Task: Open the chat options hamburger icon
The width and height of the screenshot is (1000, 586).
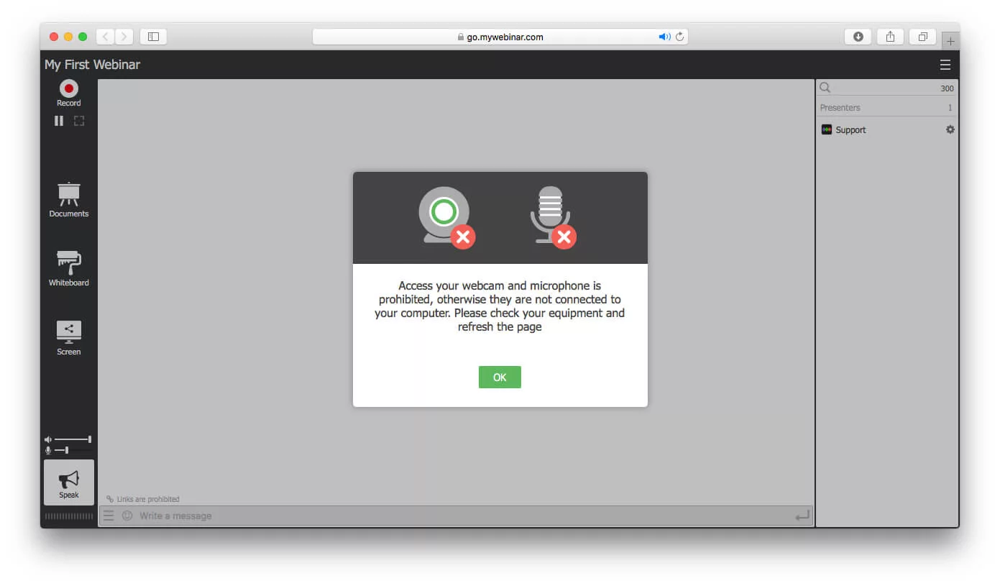Action: (109, 515)
